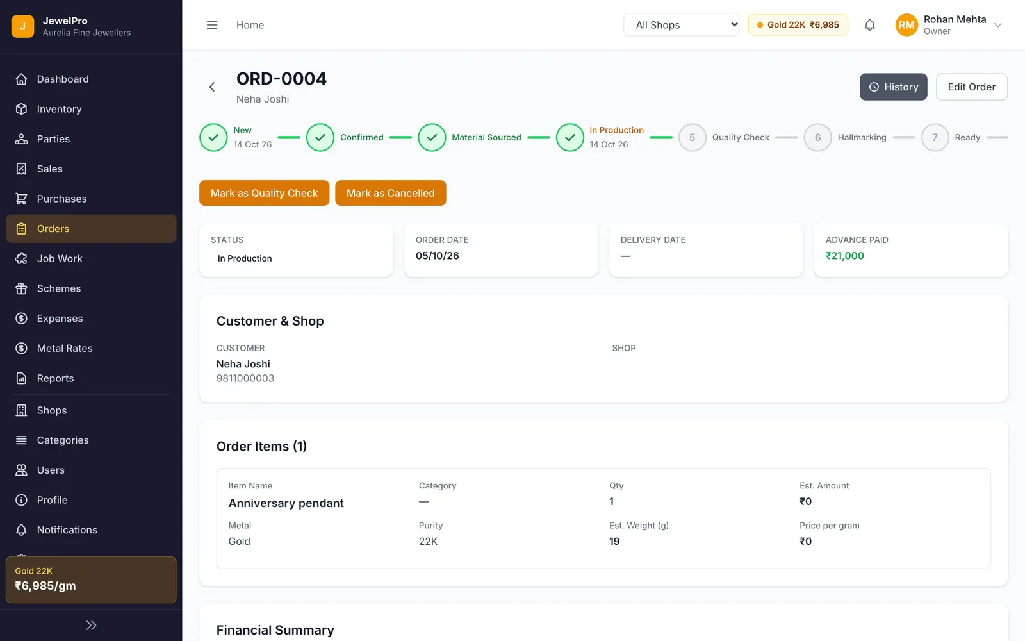Expand the Rohan Mehta user menu

coord(949,25)
